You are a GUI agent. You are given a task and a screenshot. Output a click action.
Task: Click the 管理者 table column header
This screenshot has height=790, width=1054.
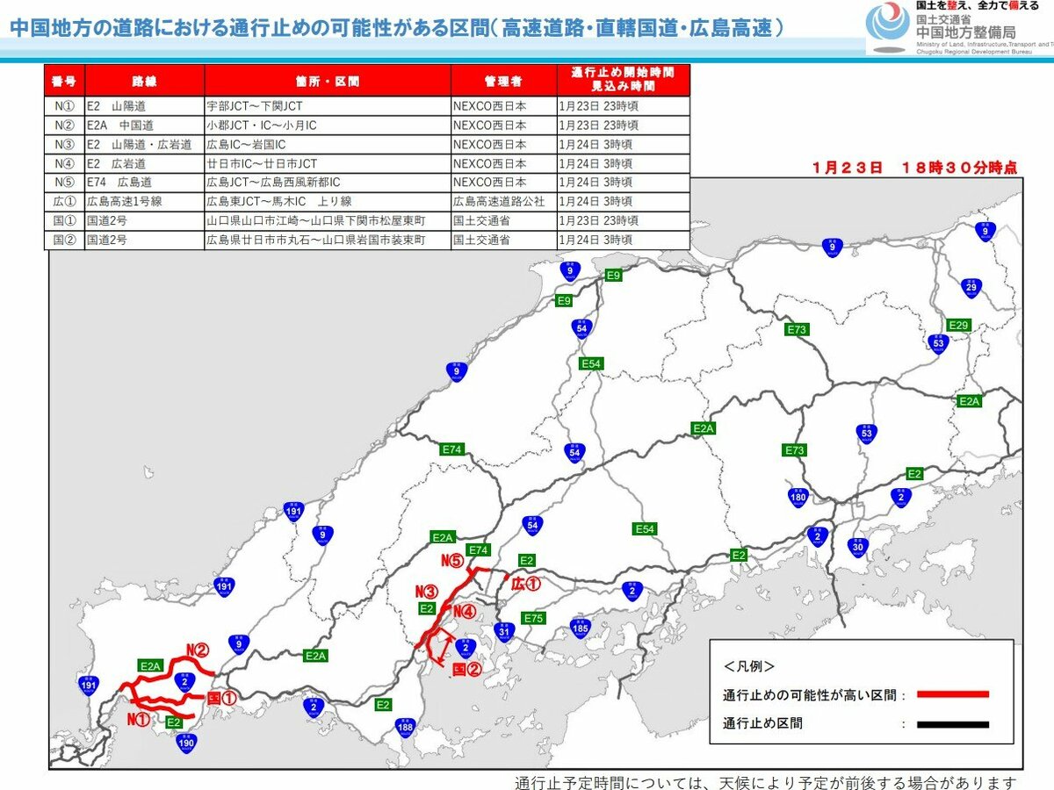click(x=503, y=81)
